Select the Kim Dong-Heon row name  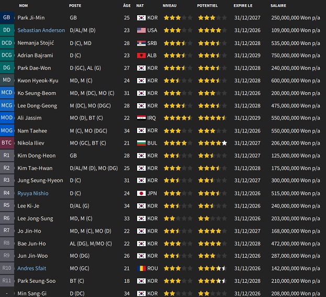pyautogui.click(x=37, y=156)
